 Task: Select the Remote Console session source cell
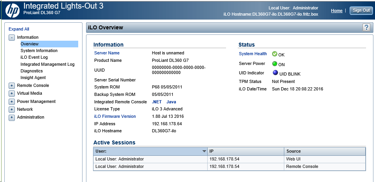[325, 166]
